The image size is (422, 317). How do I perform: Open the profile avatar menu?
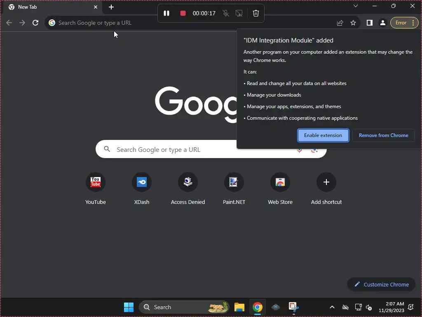(x=383, y=23)
